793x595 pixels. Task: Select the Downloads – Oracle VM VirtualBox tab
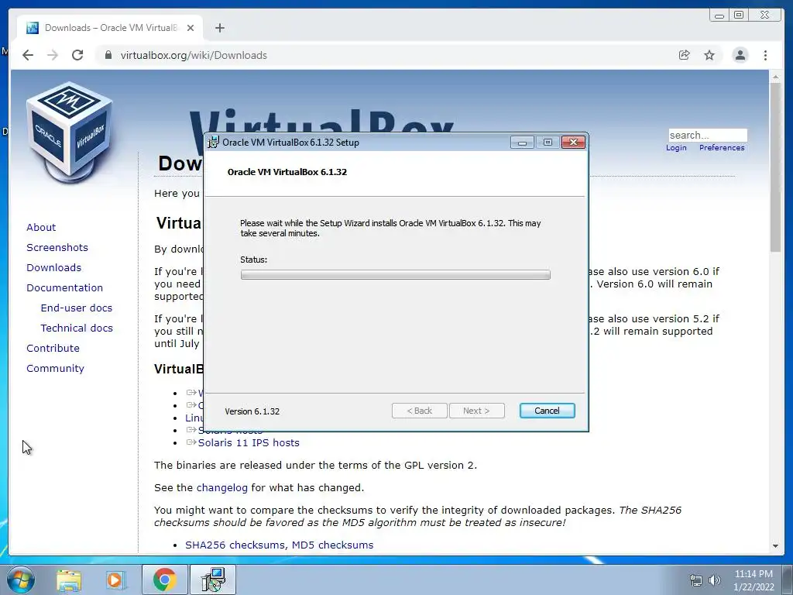[x=110, y=28]
